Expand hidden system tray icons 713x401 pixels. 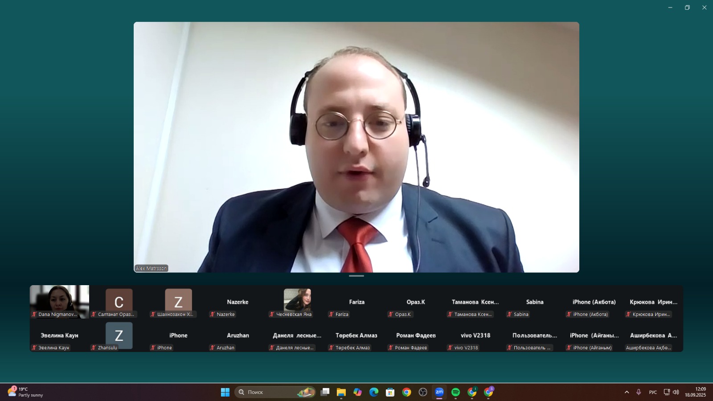point(627,392)
